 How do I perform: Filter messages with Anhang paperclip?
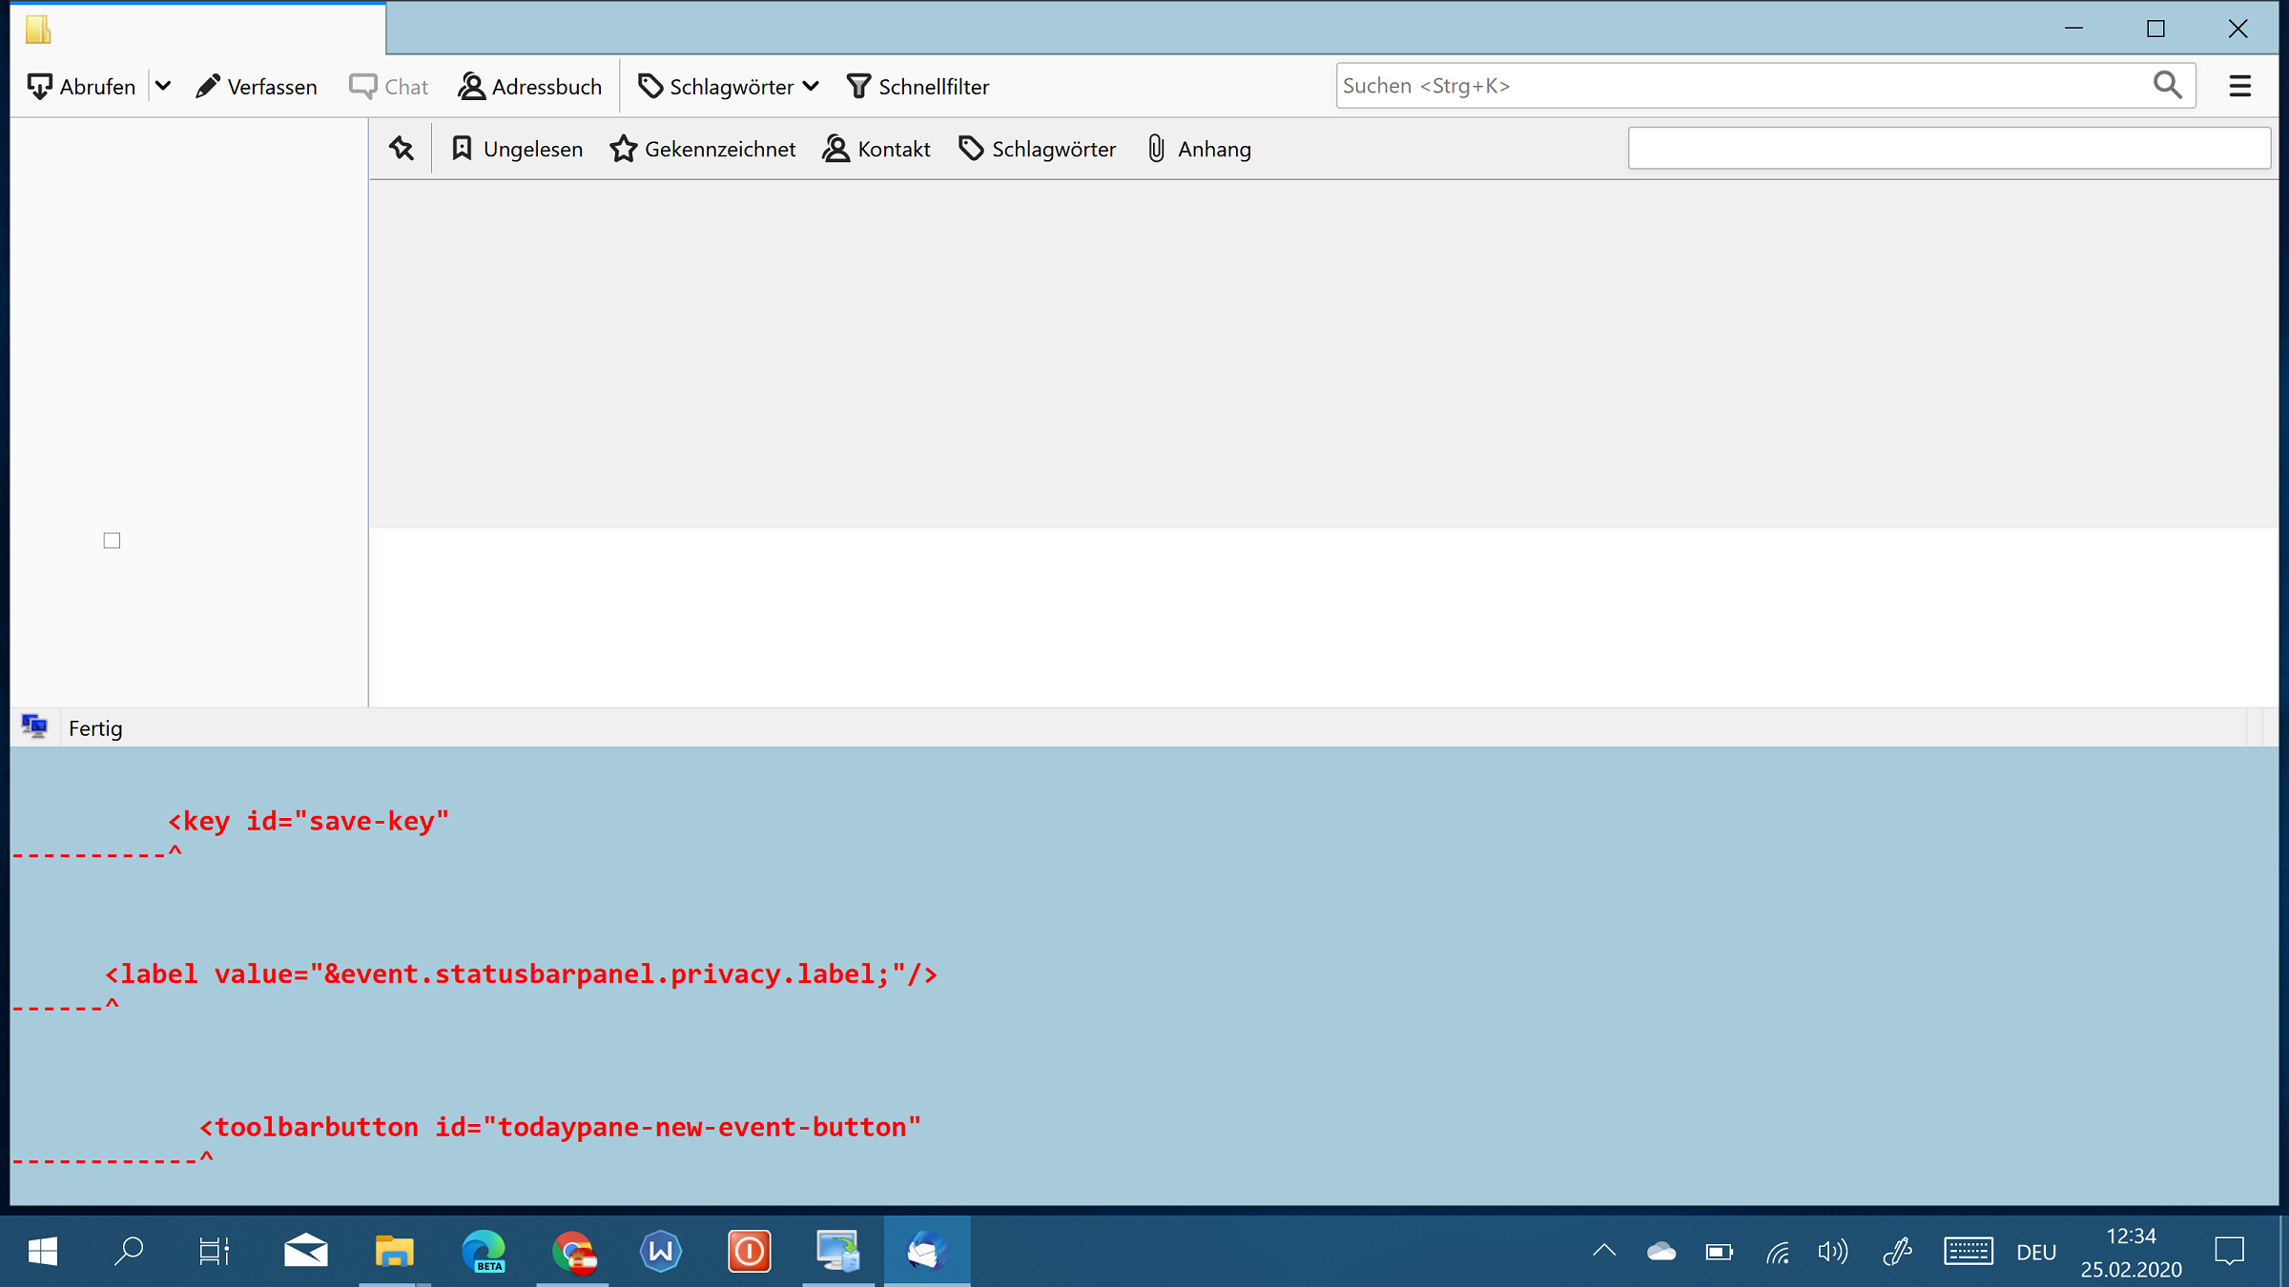(x=1199, y=149)
